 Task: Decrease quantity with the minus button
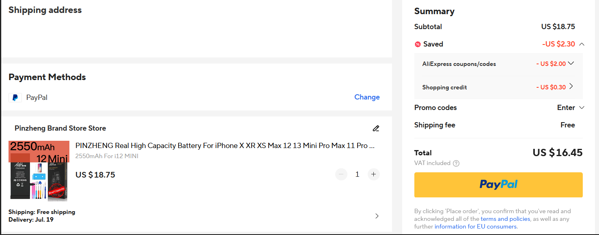click(341, 174)
